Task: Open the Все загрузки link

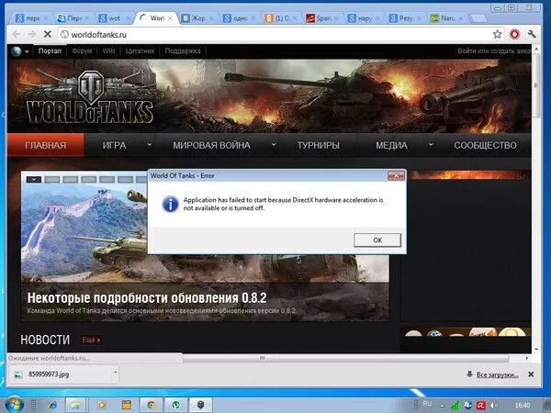Action: [x=497, y=374]
